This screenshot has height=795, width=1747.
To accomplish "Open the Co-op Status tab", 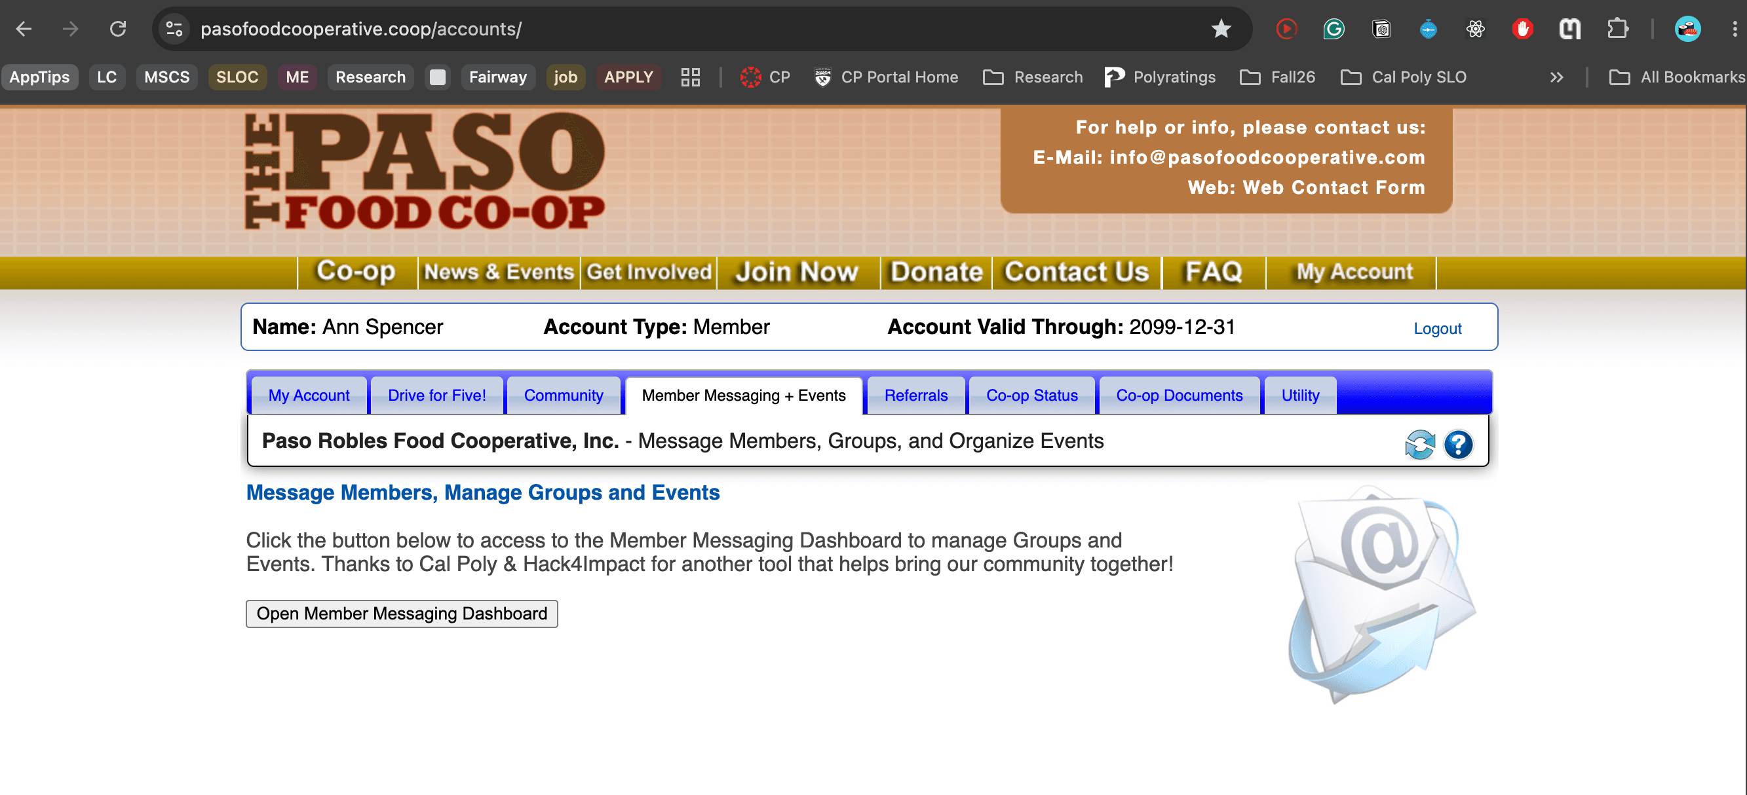I will pyautogui.click(x=1031, y=395).
